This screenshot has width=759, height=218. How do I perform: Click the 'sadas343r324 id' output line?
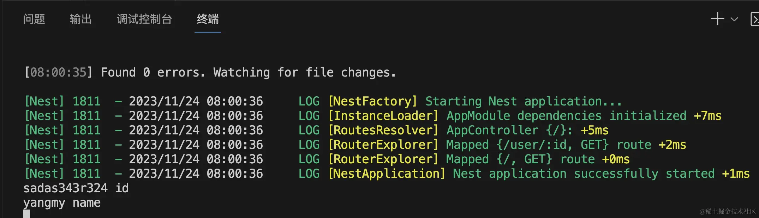pyautogui.click(x=76, y=188)
